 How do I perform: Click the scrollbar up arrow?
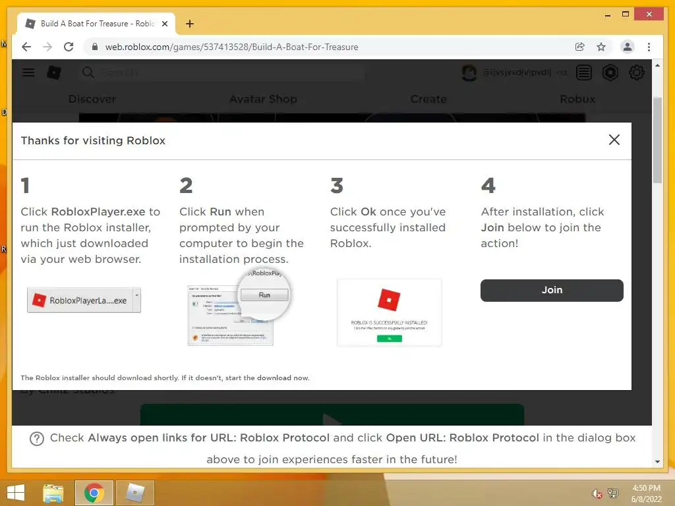(x=657, y=65)
